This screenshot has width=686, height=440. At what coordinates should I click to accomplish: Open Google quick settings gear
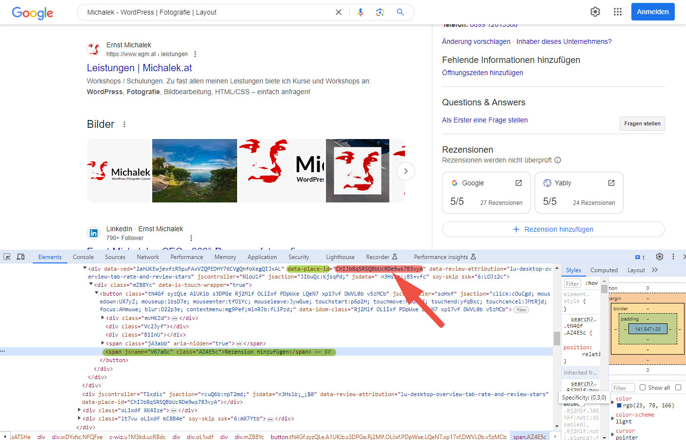[x=595, y=12]
